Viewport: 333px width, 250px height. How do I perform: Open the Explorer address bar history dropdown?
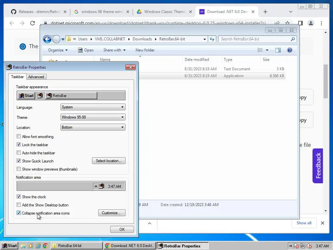[205, 39]
